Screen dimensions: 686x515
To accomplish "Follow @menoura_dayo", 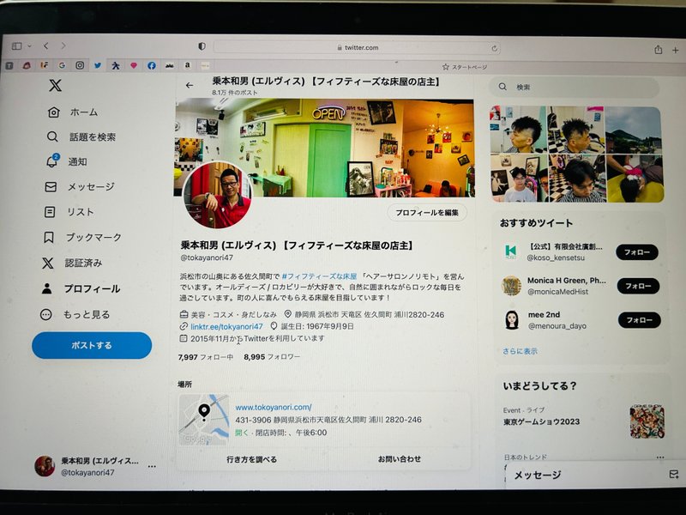I will (639, 320).
